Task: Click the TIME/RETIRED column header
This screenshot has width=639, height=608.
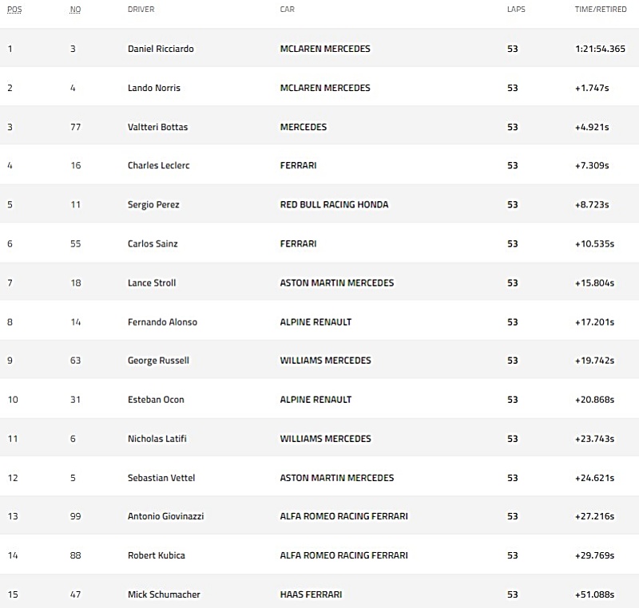Action: pyautogui.click(x=601, y=10)
